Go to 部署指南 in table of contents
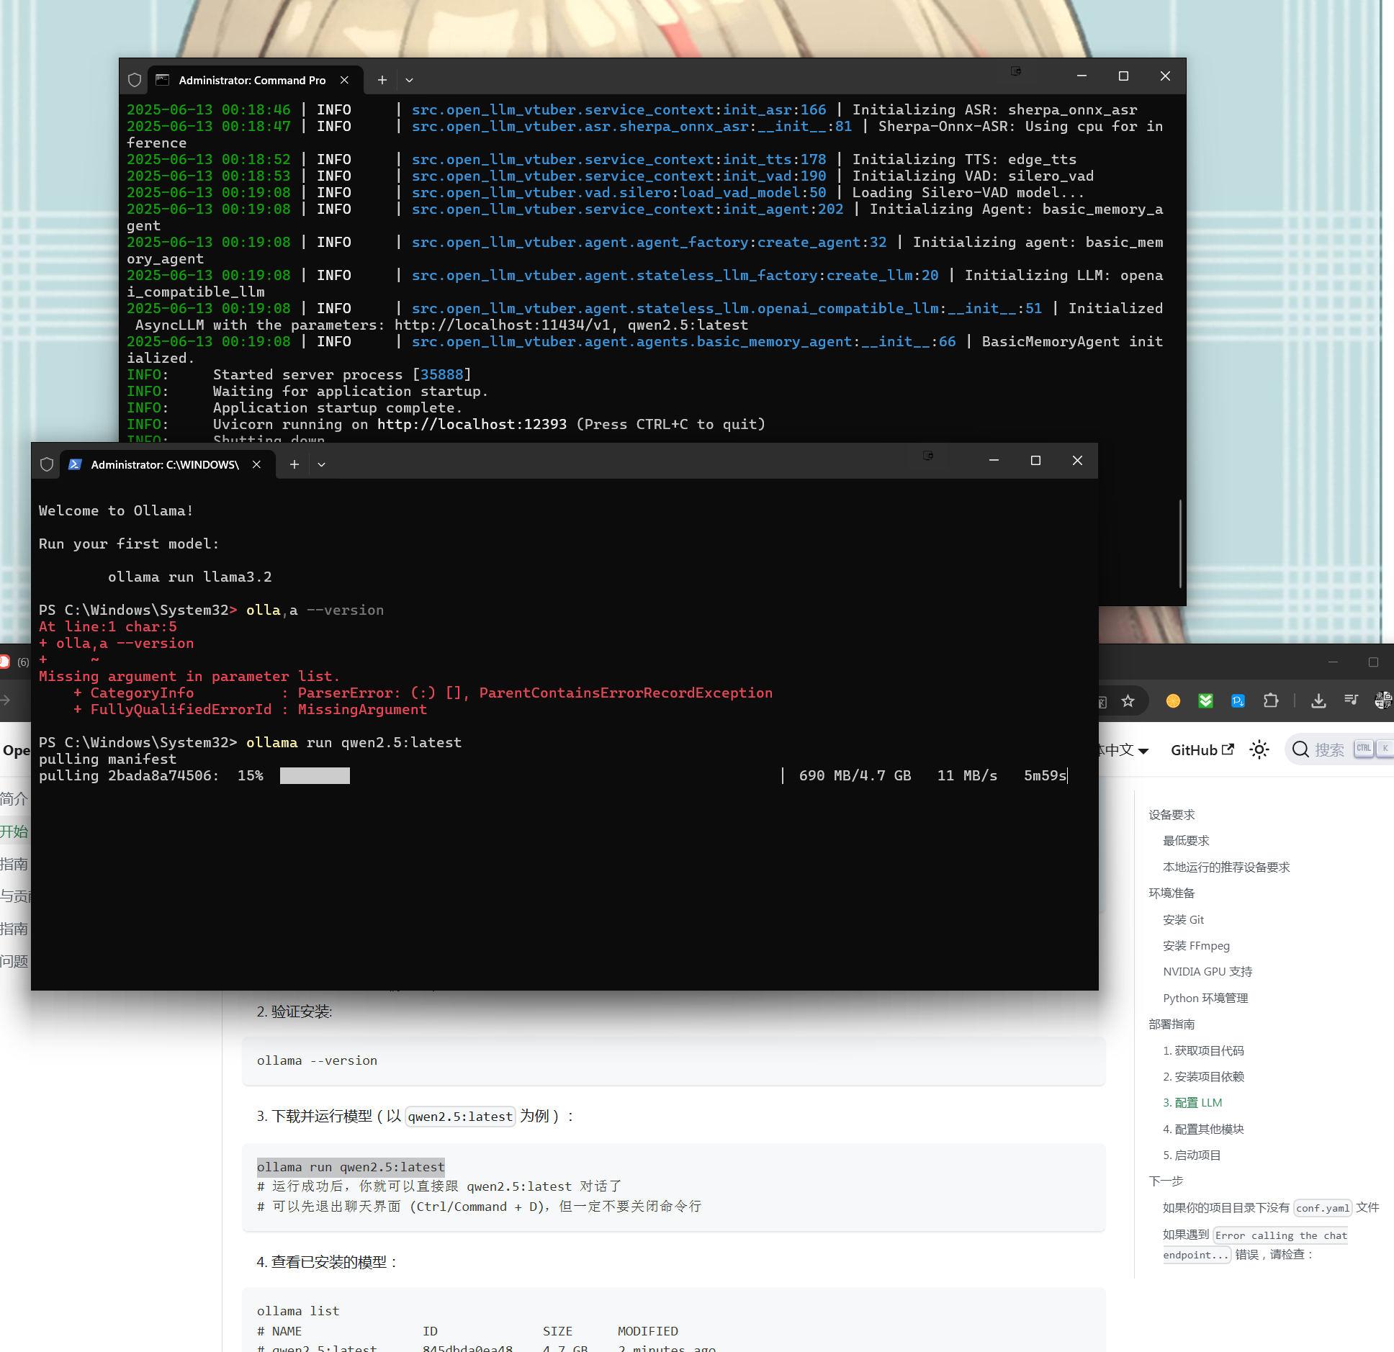Image resolution: width=1394 pixels, height=1352 pixels. (x=1172, y=1024)
